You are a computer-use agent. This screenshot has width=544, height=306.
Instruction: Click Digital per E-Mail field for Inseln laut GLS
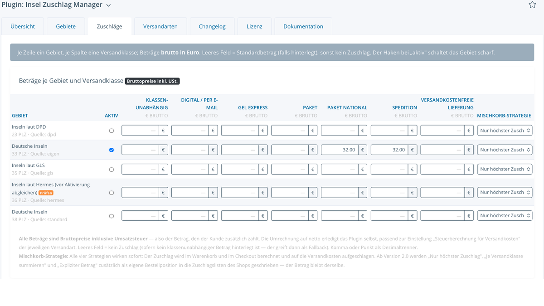[190, 169]
